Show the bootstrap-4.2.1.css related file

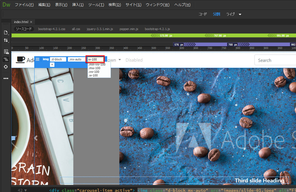click(52, 29)
